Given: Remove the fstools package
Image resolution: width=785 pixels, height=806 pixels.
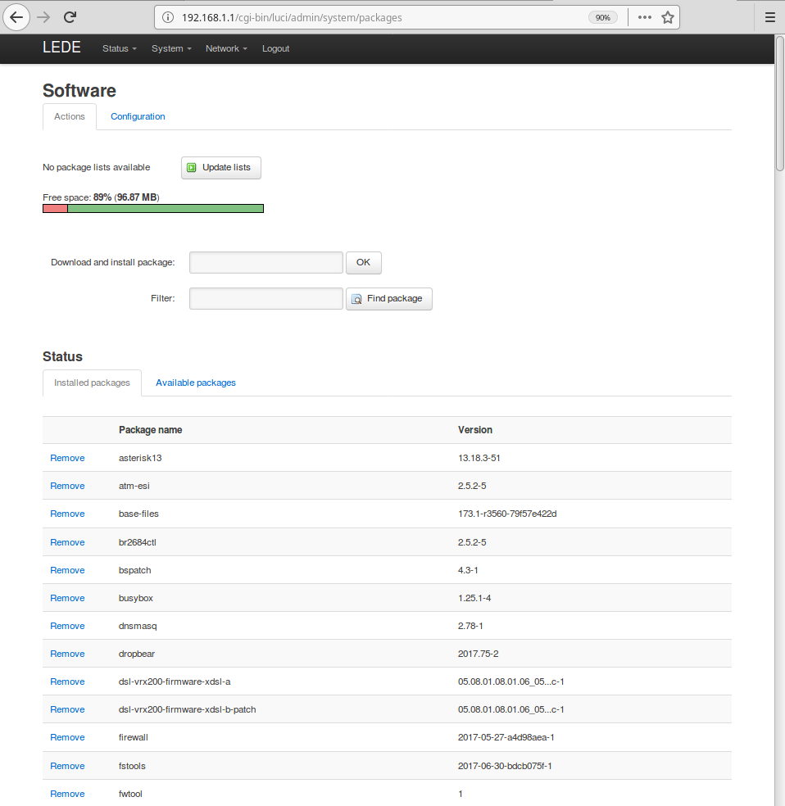Looking at the screenshot, I should pyautogui.click(x=67, y=766).
